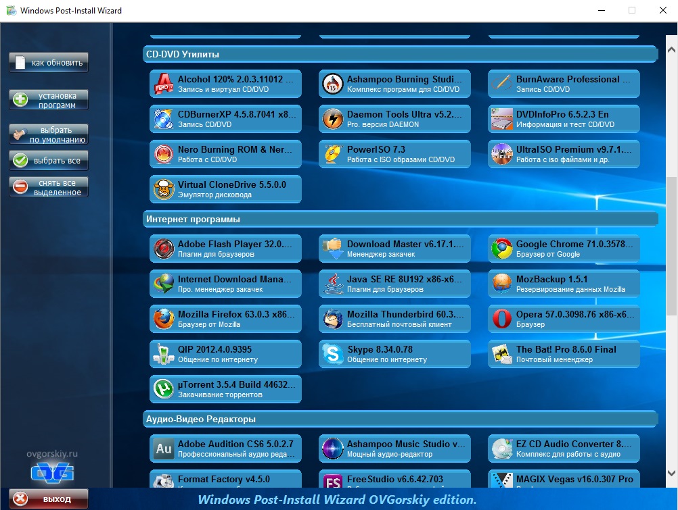Expand the Аудио-Видео Редакторы section header
This screenshot has height=510, width=678.
(400, 419)
